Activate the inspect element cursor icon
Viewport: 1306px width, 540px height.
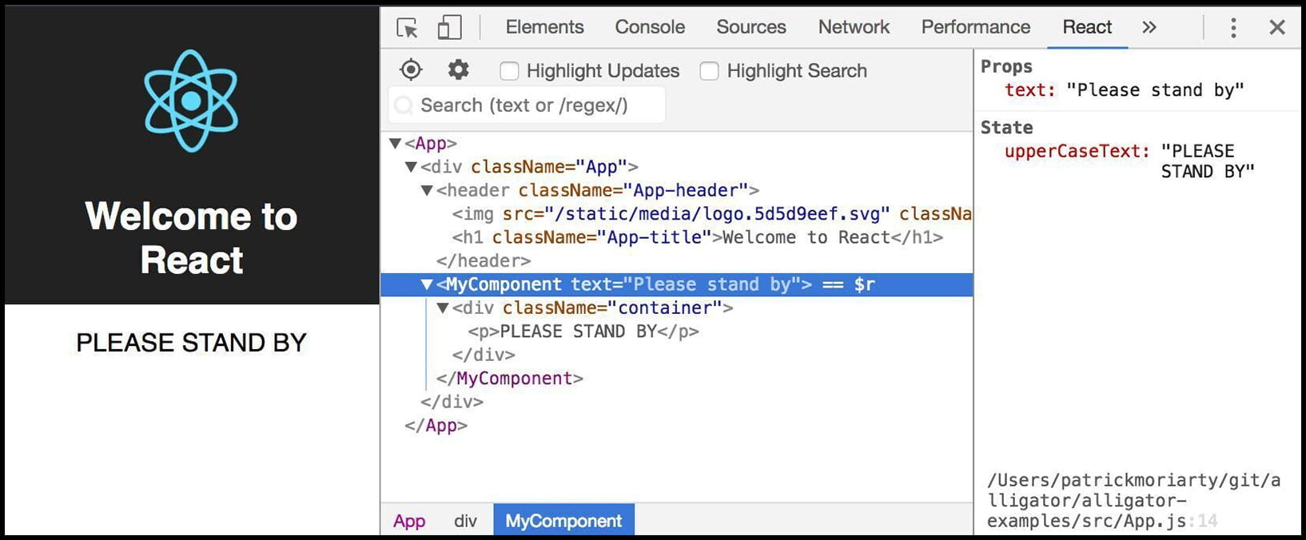click(407, 28)
